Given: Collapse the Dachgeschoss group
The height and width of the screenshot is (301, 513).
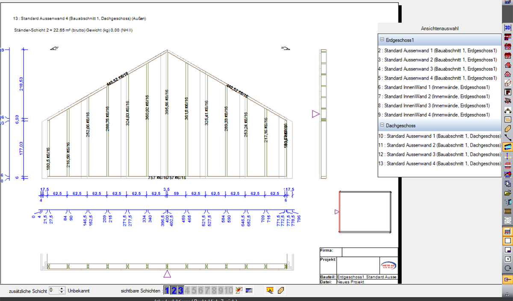Looking at the screenshot, I should coord(381,126).
